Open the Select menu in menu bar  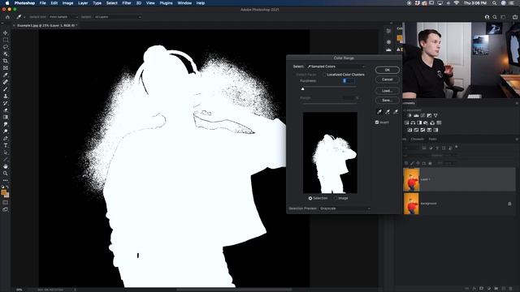112,3
